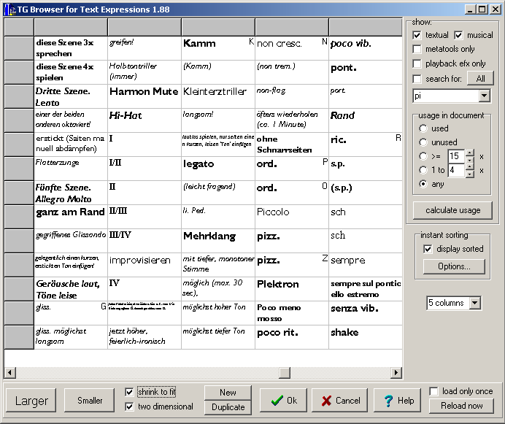Click horizontal scrollbar right arrow
The height and width of the screenshot is (424, 505).
click(396, 373)
